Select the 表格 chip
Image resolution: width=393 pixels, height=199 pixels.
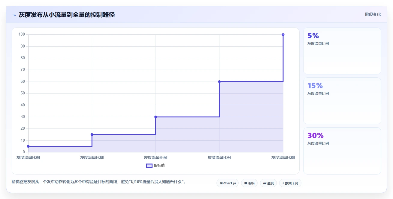pos(249,183)
